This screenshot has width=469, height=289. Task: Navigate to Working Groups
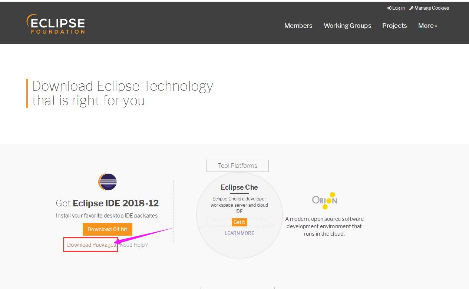point(347,26)
